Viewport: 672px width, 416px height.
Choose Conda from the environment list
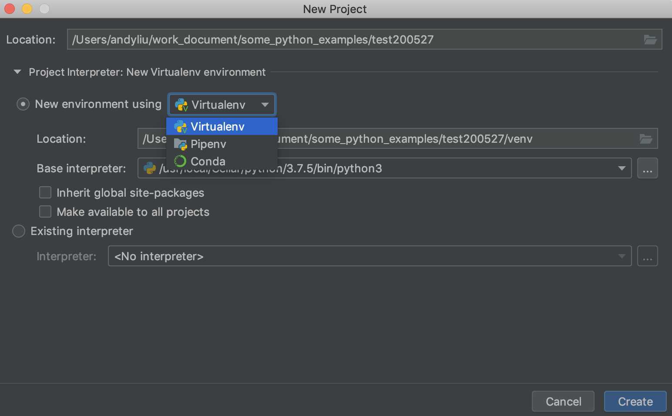tap(208, 161)
